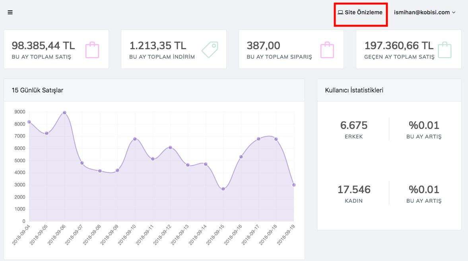This screenshot has height=261, width=468.
Task: Select the 387,00 order count card
Action: point(263,46)
